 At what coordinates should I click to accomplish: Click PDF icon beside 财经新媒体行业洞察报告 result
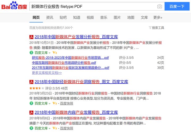31,82
